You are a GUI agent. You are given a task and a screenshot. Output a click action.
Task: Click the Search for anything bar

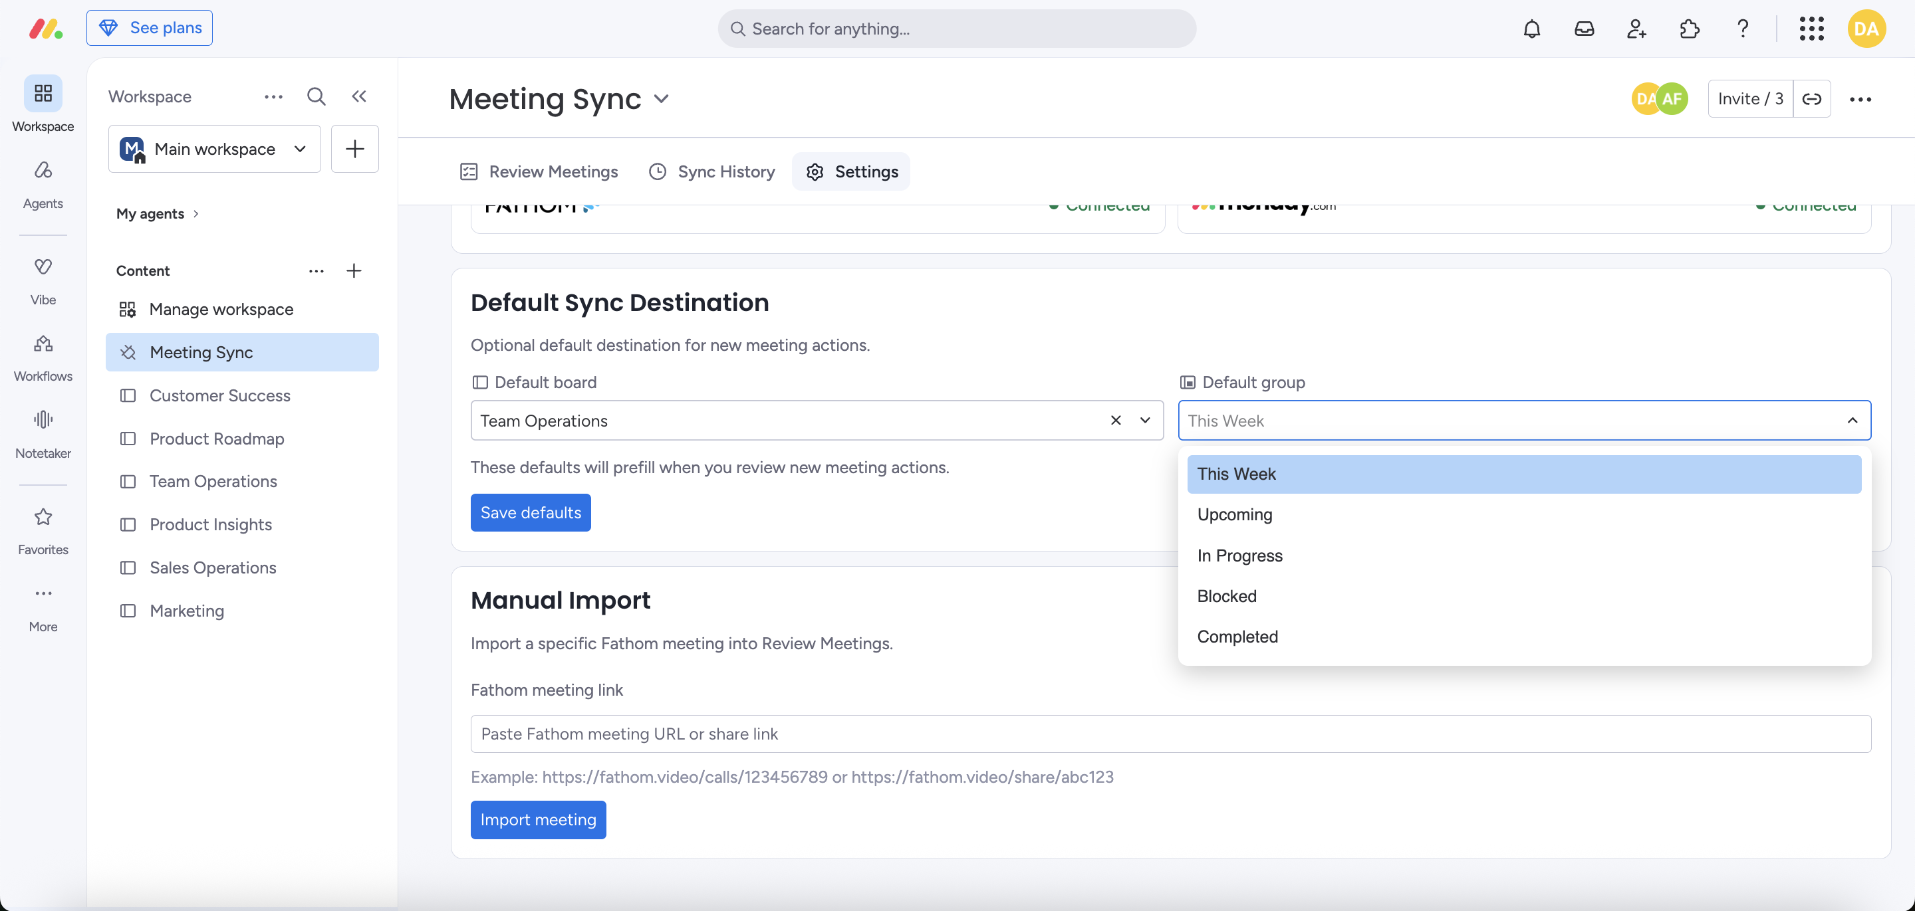[x=957, y=28]
